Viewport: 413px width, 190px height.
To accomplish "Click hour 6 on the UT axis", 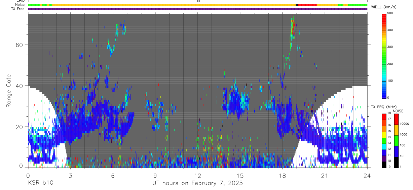I will 113,176.
